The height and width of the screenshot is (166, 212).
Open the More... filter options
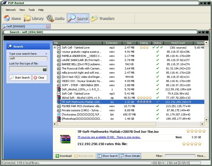(x=201, y=156)
